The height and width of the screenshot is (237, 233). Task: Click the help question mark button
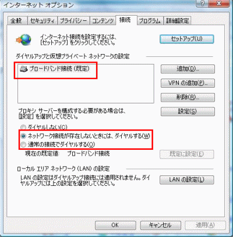point(202,3)
